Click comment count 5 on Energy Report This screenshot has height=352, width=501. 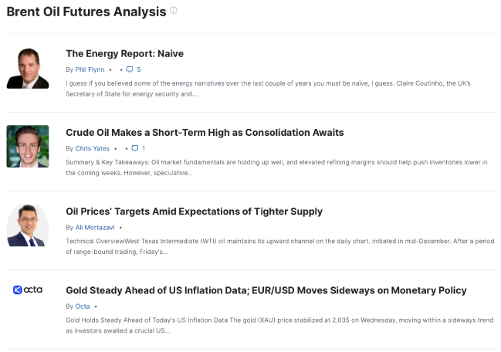point(139,69)
